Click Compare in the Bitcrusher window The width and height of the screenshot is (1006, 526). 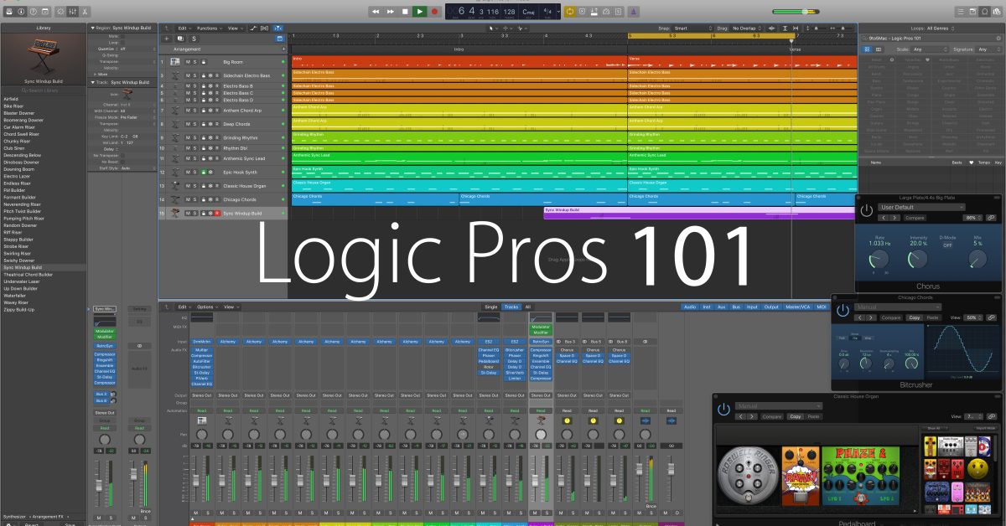coord(892,317)
